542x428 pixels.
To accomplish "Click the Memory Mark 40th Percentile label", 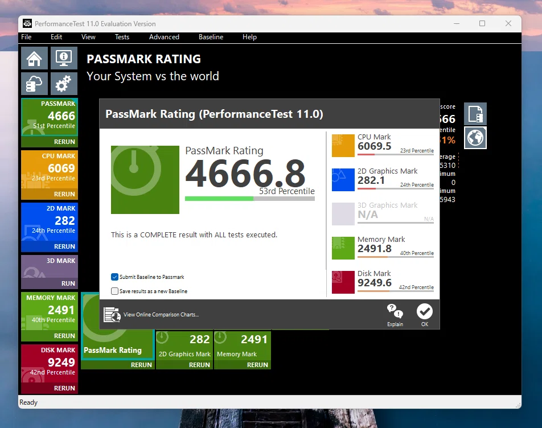I will (x=417, y=253).
